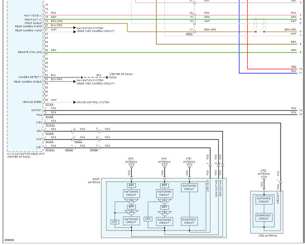Click the LTE2 OUT vertical label
305x245 pixels.
tap(278, 198)
